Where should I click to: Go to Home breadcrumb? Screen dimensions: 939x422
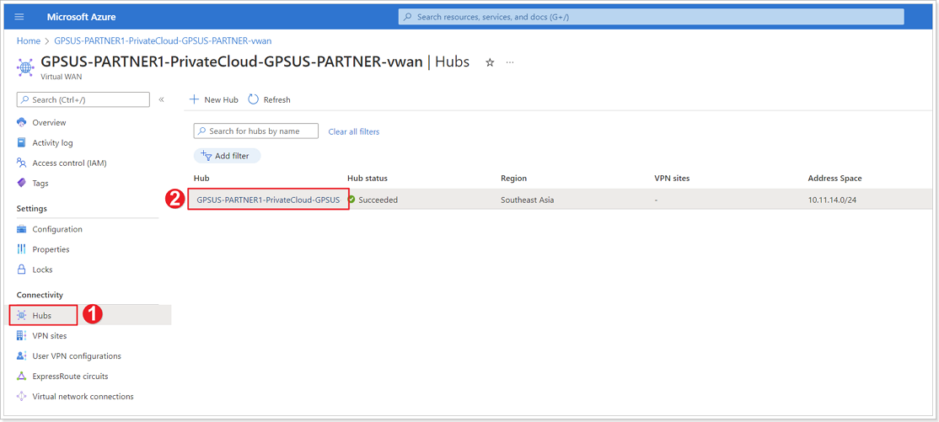coord(28,40)
